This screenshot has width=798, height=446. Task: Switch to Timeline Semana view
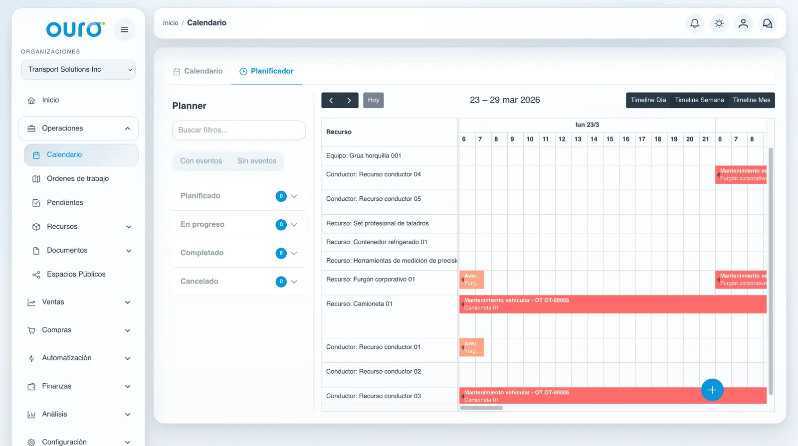(699, 100)
